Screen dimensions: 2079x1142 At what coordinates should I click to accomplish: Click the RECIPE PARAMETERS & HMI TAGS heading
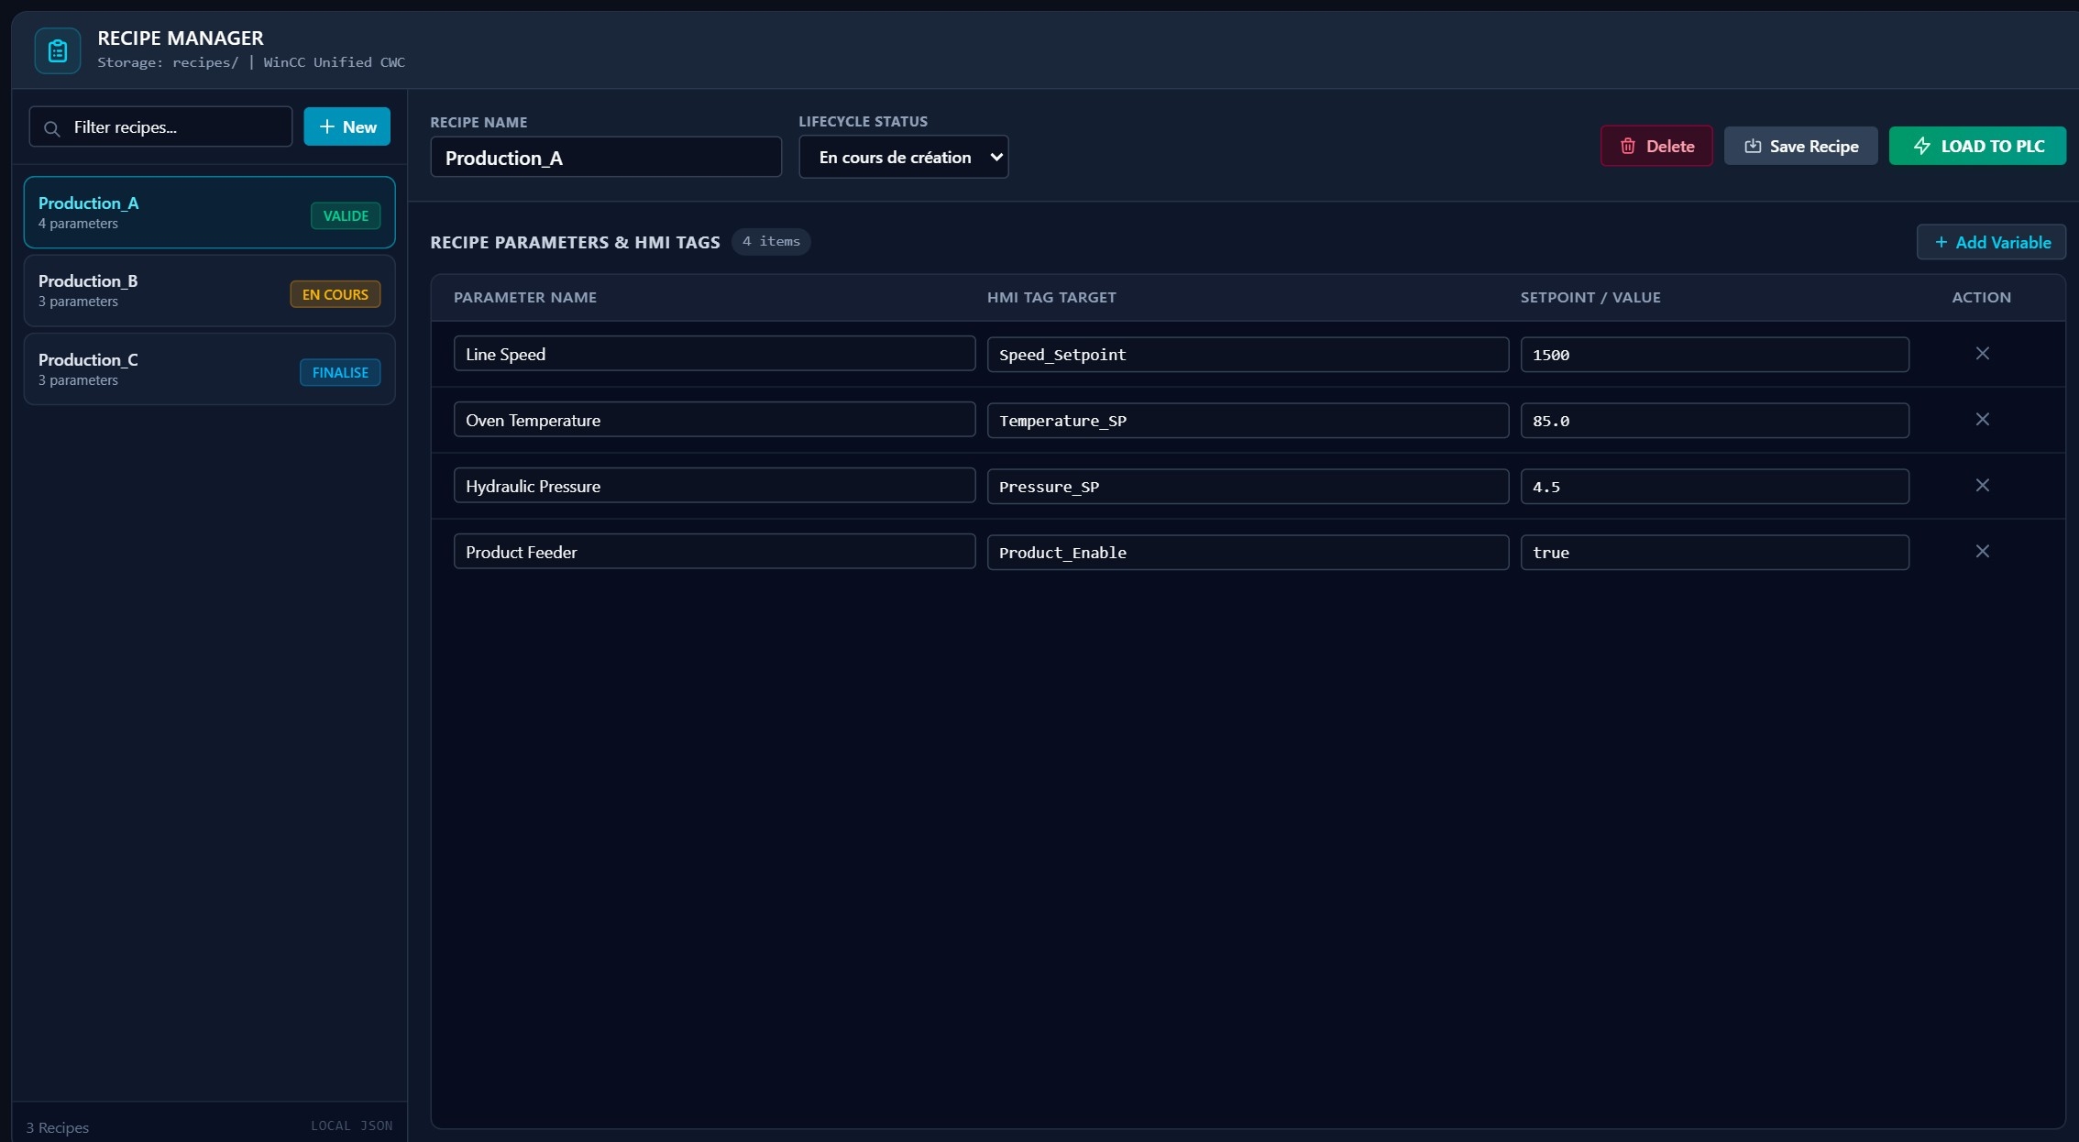[x=575, y=243]
